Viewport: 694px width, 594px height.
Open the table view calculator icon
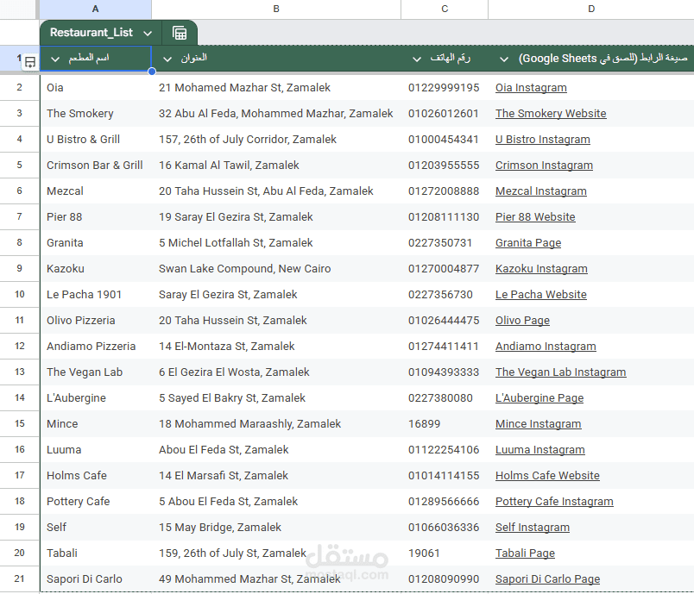pos(180,33)
